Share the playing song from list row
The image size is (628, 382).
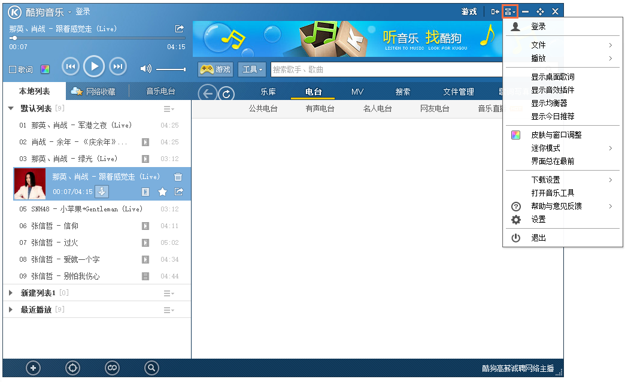[x=178, y=192]
